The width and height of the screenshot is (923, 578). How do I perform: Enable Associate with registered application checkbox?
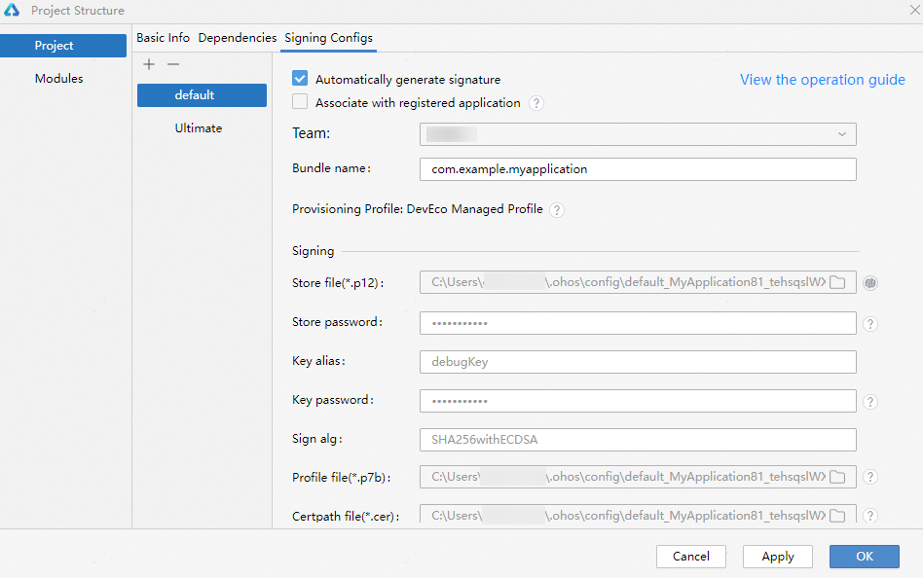coord(301,102)
